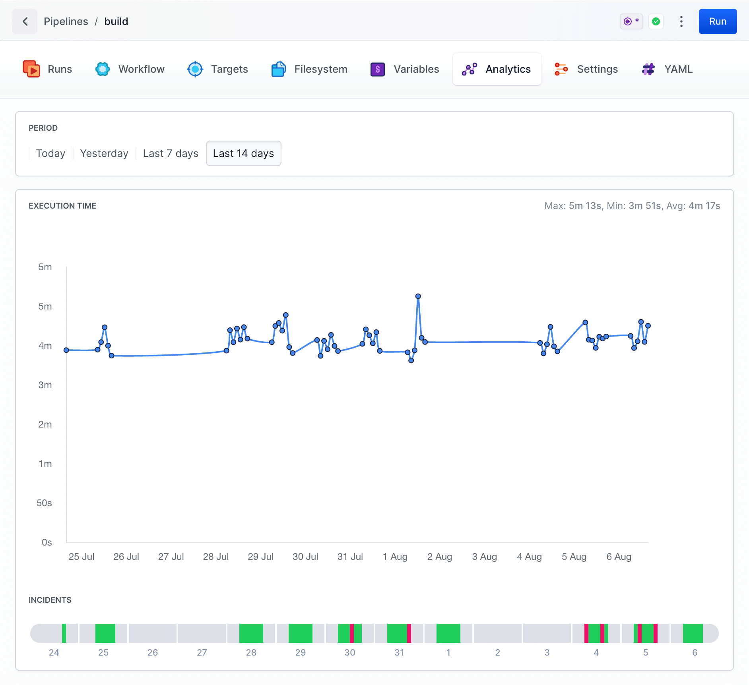This screenshot has height=685, width=749.
Task: Click the Filesystem folder icon
Action: tap(278, 69)
